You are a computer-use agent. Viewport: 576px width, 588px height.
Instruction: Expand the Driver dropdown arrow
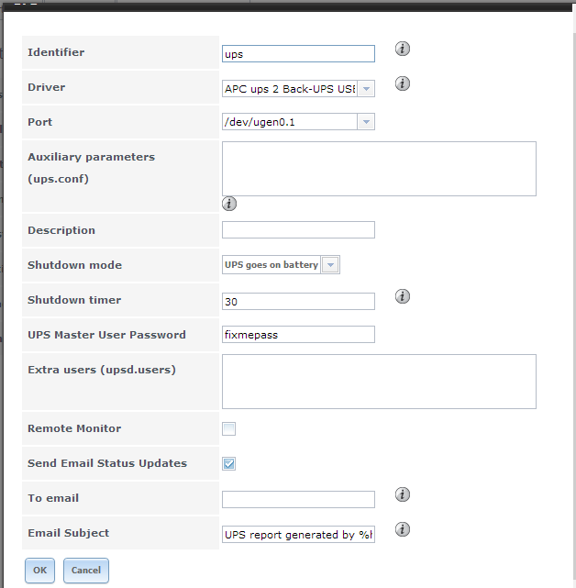click(x=366, y=89)
